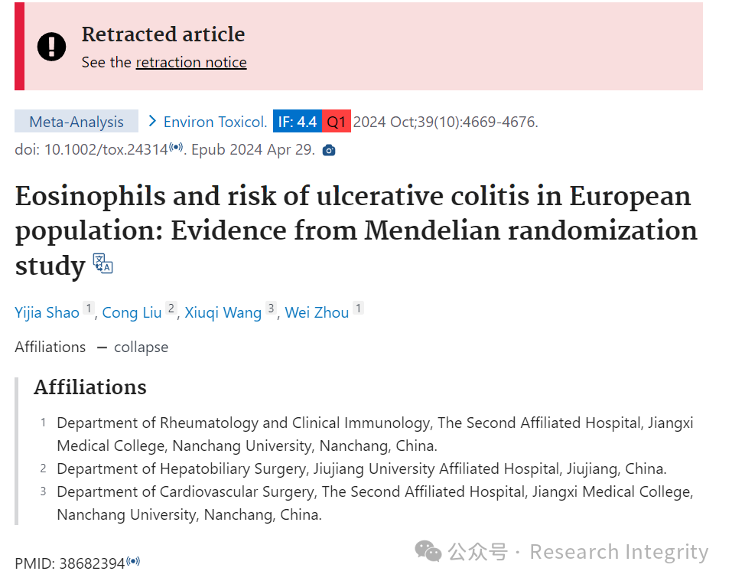Click the Meta-Analysis publication type tag
Screen dimensions: 732x581
76,122
